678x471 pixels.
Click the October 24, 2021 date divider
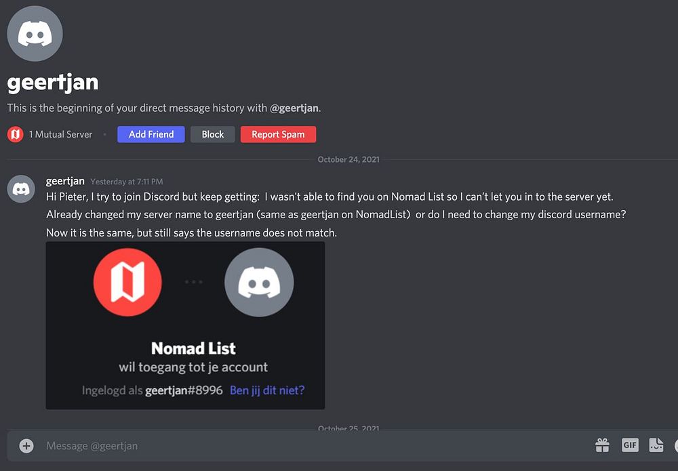348,159
